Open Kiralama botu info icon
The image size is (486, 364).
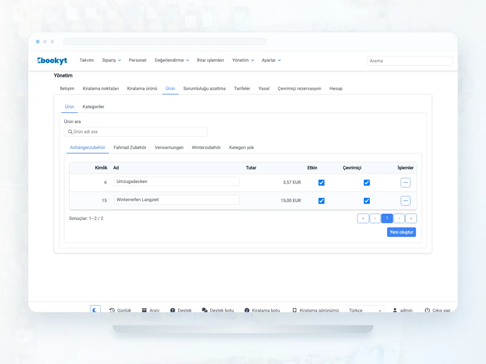point(247,310)
